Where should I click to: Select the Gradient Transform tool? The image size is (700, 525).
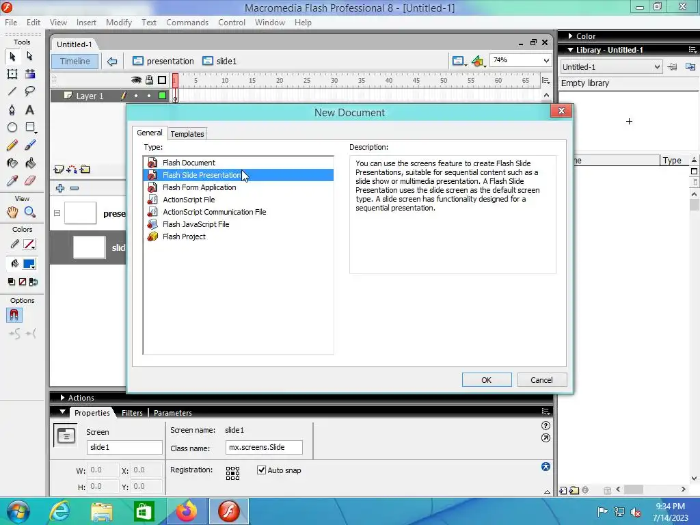30,74
